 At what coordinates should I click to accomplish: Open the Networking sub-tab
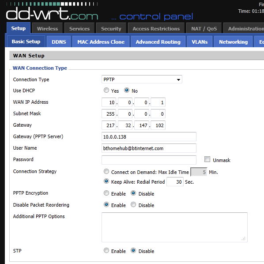[234, 42]
